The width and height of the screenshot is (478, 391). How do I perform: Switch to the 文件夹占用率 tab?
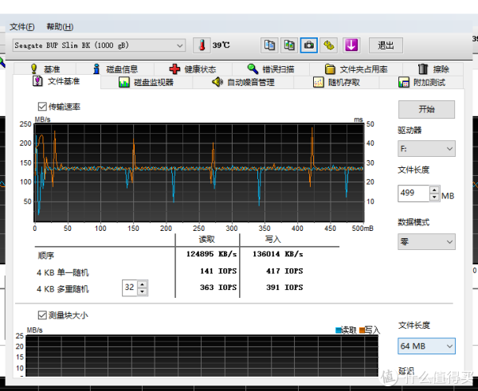click(356, 69)
